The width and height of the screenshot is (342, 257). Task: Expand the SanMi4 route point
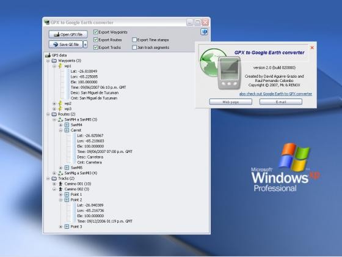coord(61,125)
